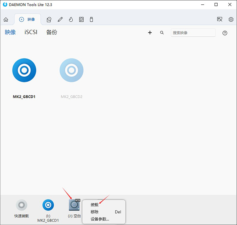Click the 快速装载 quick mount button
The height and width of the screenshot is (225, 237).
click(22, 205)
